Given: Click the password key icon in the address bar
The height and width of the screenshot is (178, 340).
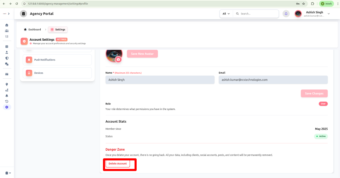Looking at the screenshot, I should click(x=298, y=4).
